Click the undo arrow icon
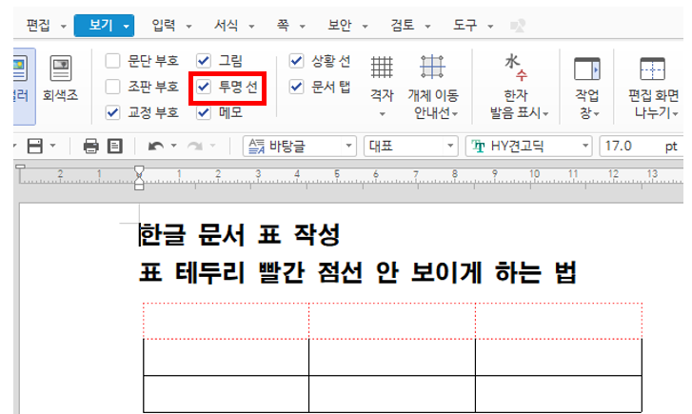Image resolution: width=692 pixels, height=414 pixels. pyautogui.click(x=156, y=147)
